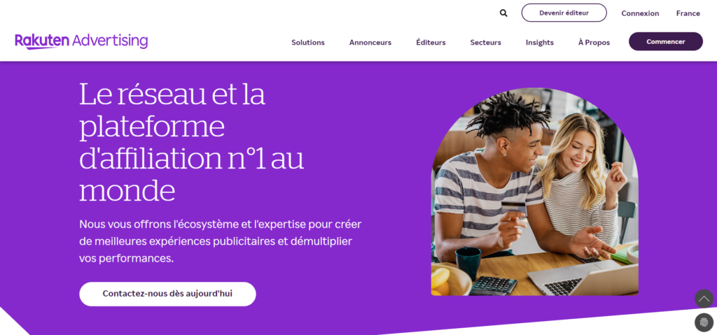The image size is (717, 335).
Task: Click the headline Le réseau et la plateforme
Action: pos(192,142)
